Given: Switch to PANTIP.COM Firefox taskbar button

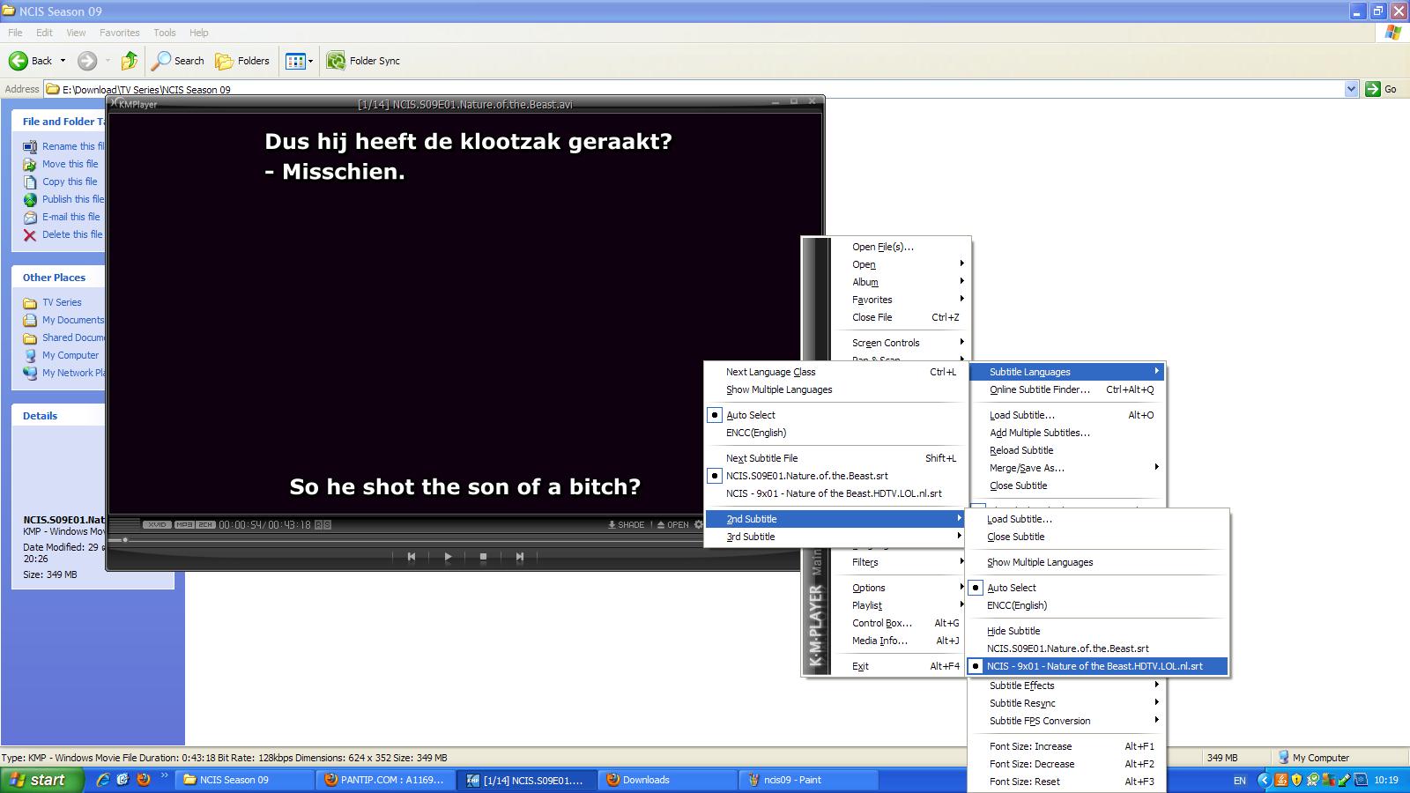Looking at the screenshot, I should click(x=386, y=780).
